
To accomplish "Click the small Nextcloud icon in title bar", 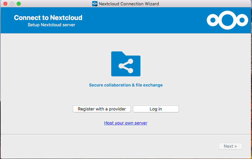I will pos(95,4).
